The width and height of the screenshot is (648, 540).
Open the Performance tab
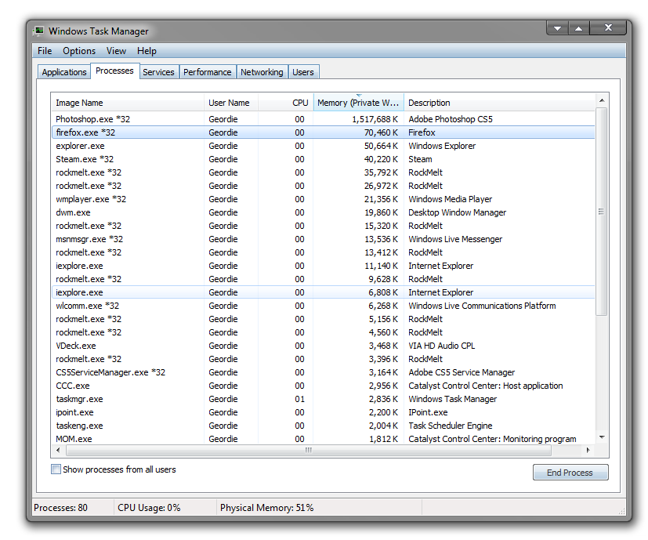pos(208,72)
